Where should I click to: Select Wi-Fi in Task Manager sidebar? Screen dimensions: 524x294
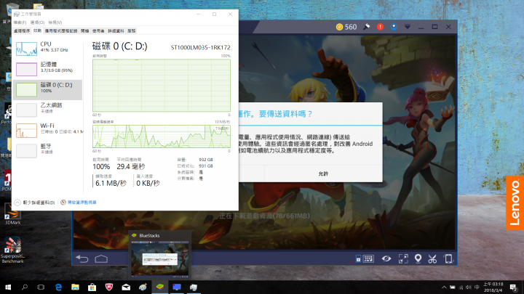(x=48, y=131)
